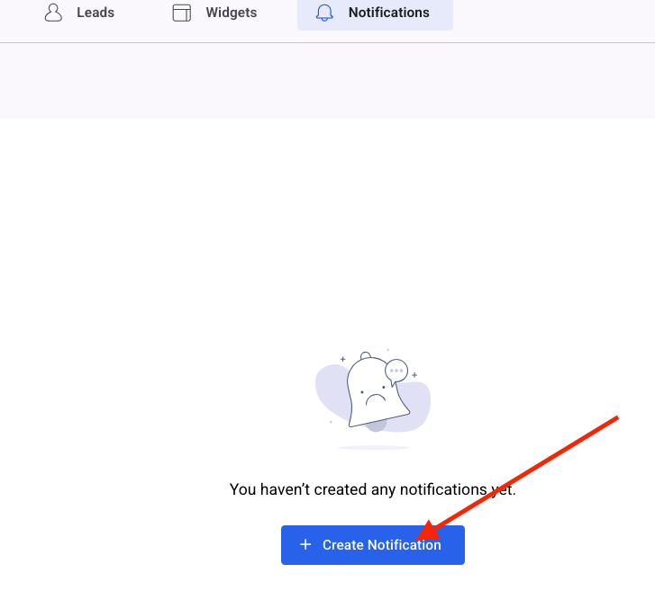Click the Widgets window icon

point(182,13)
